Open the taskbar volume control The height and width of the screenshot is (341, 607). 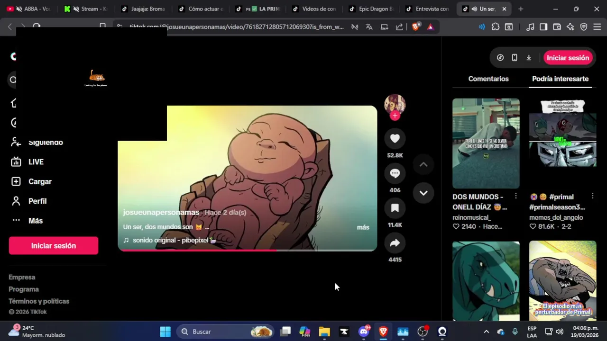click(x=560, y=332)
